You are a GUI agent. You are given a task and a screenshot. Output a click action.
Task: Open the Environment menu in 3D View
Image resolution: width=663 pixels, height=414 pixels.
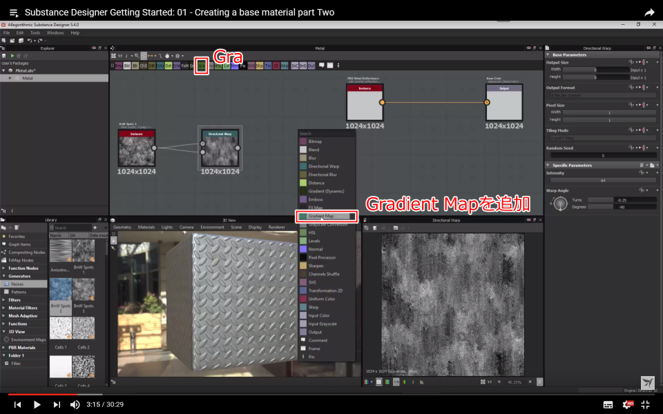(x=212, y=227)
